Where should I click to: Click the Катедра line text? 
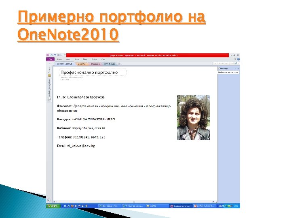pyautogui.click(x=86, y=119)
